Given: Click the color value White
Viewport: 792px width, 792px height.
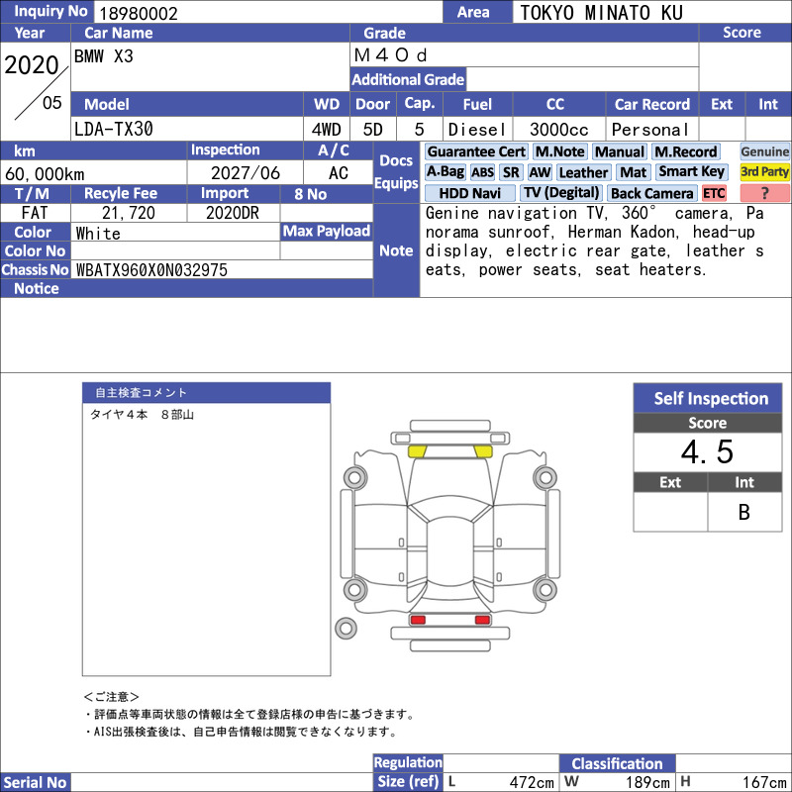Looking at the screenshot, I should click(x=98, y=234).
